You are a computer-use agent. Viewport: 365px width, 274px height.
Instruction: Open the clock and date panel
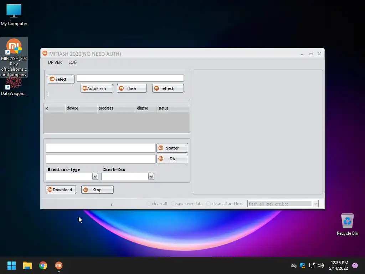coord(339,265)
